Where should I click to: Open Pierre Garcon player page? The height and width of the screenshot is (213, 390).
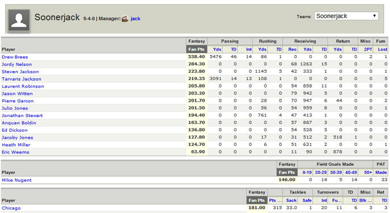coord(18,101)
